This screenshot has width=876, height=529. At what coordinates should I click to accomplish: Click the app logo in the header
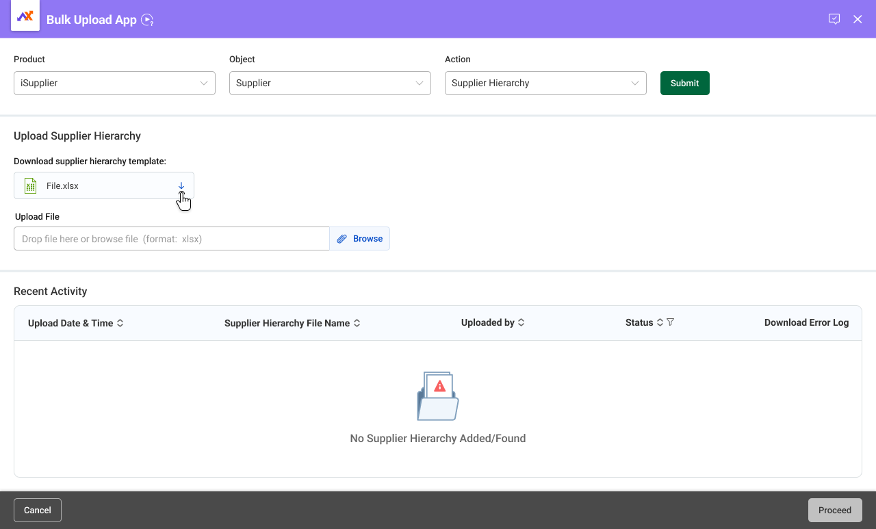25,16
